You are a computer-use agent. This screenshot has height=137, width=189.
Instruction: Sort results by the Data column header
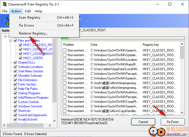coord(115,45)
